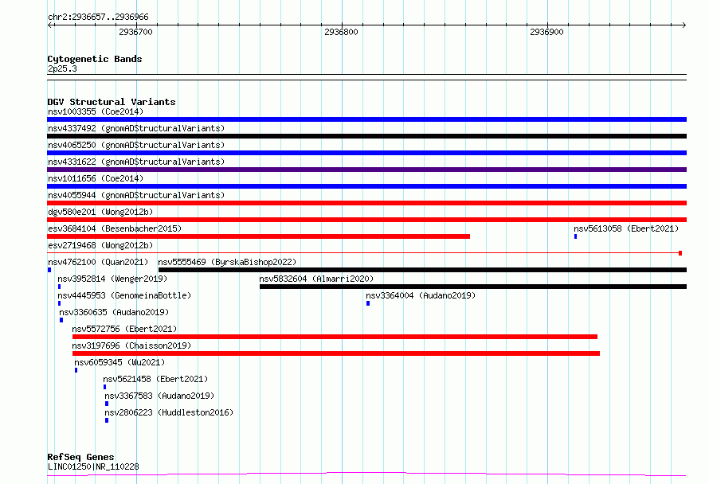The image size is (709, 484).
Task: Open nsv6059345 (Wu2021) label
Action: tap(119, 362)
